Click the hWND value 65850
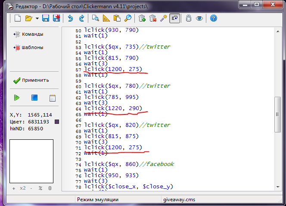Viewport: 286px width, 206px height. point(36,129)
